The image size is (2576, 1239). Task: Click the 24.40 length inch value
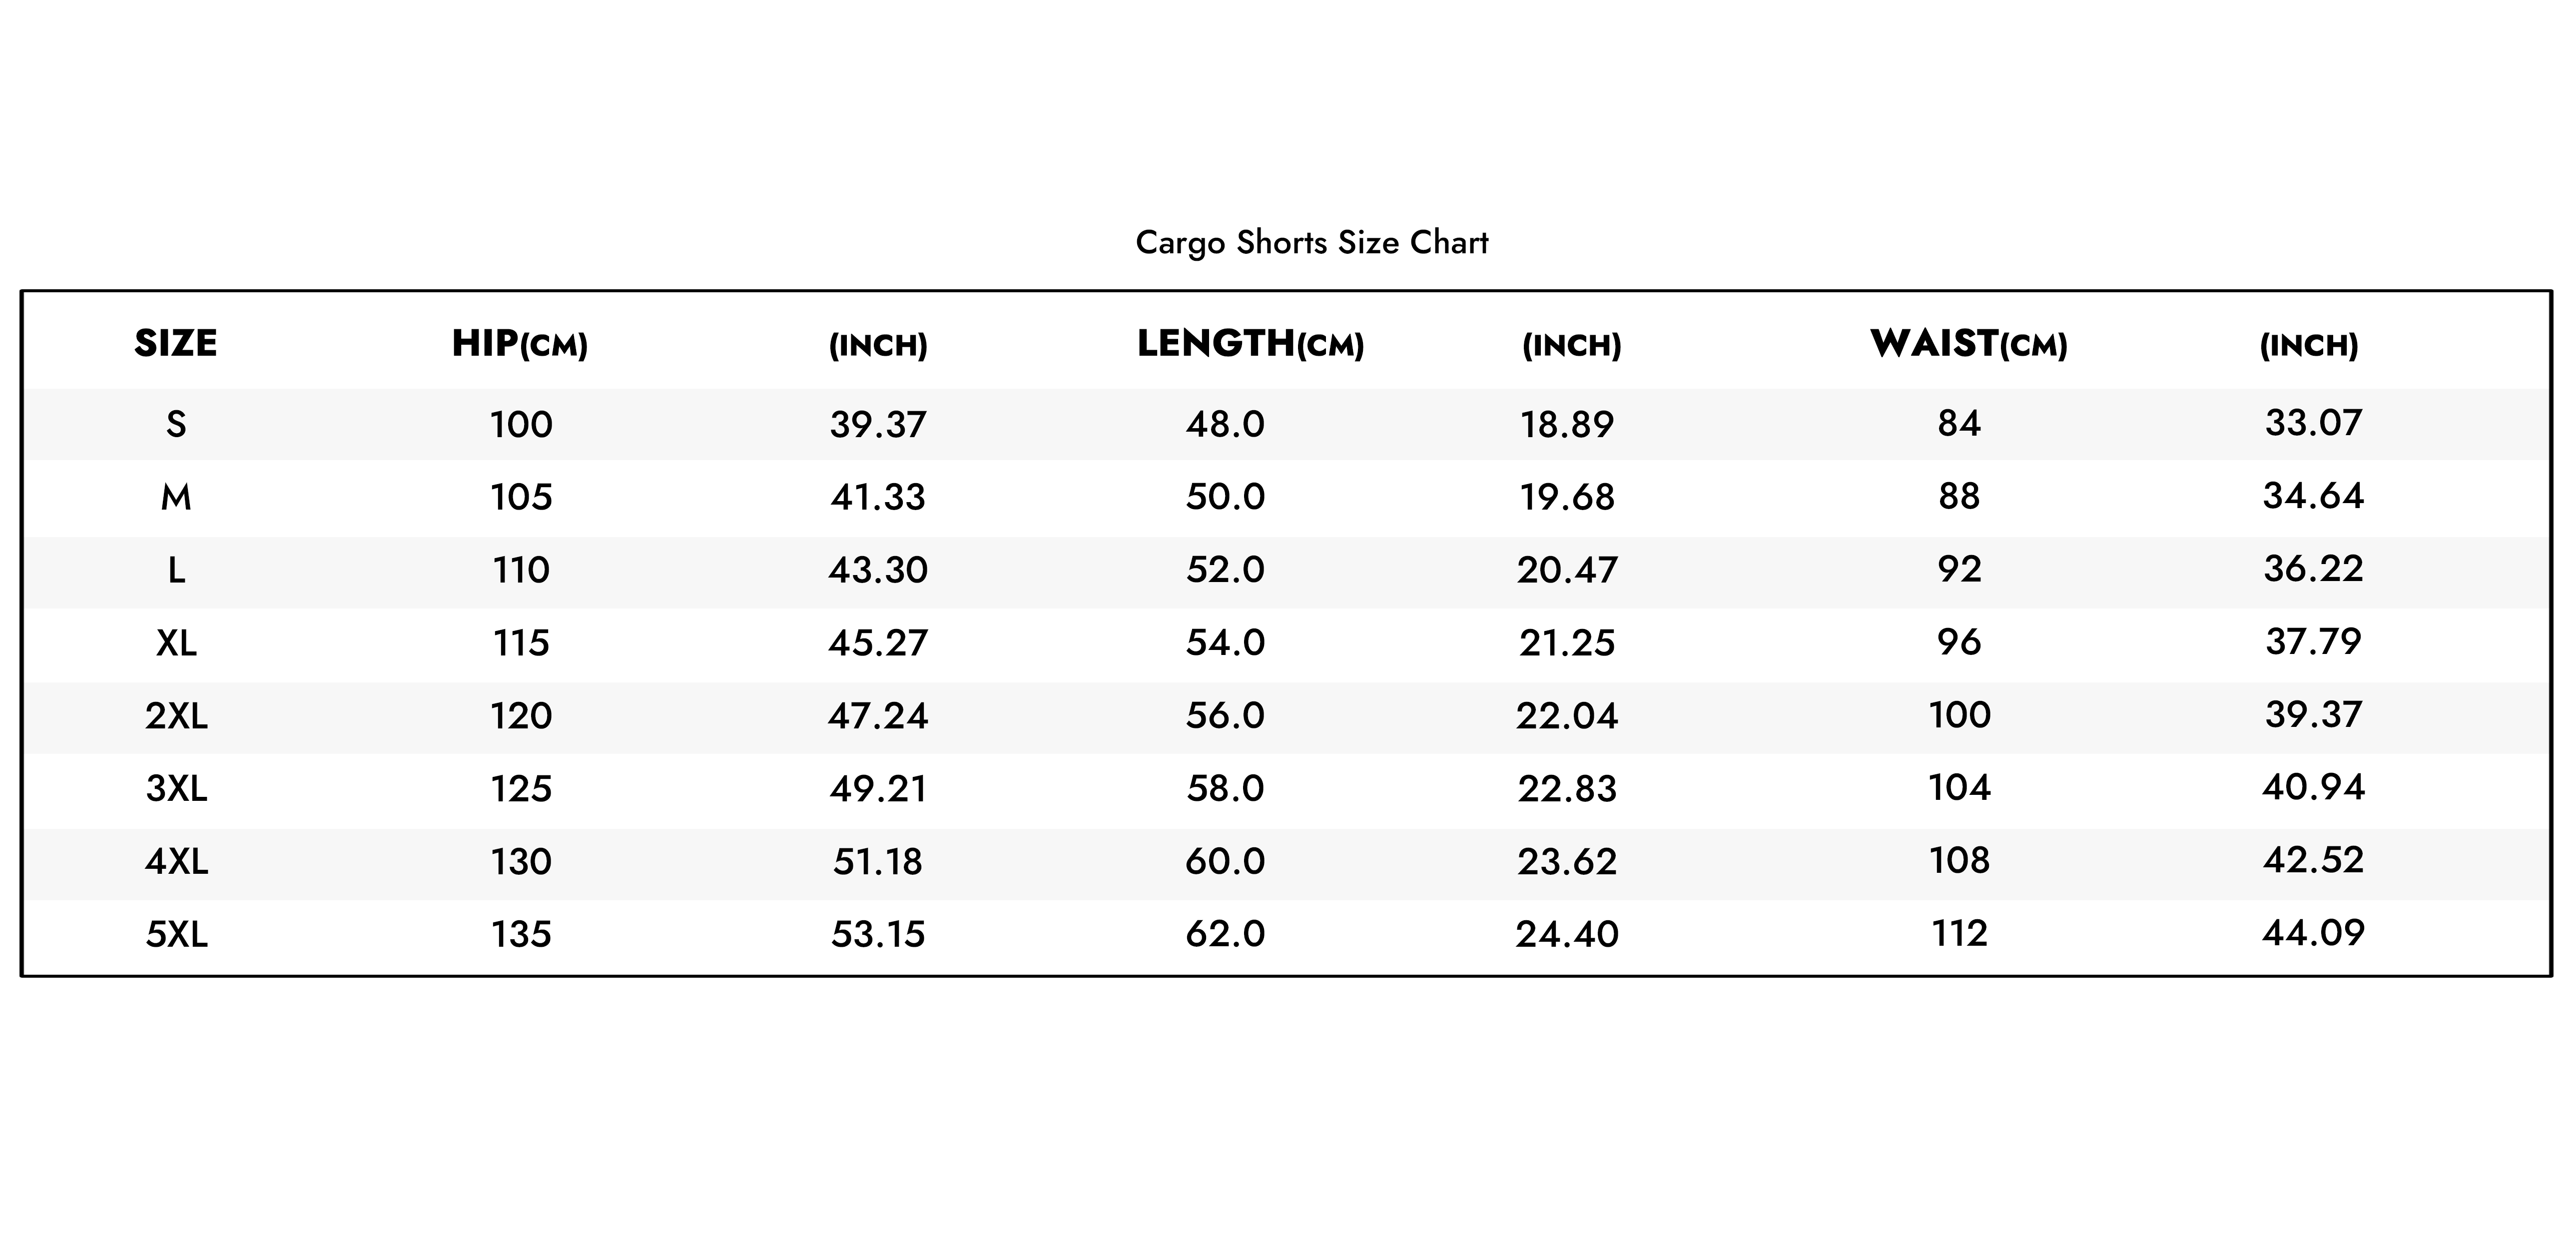coord(1567,934)
